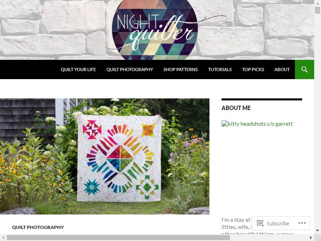The height and width of the screenshot is (241, 321).
Task: Follow the kitty headshots c/o garrett link
Action: point(260,124)
